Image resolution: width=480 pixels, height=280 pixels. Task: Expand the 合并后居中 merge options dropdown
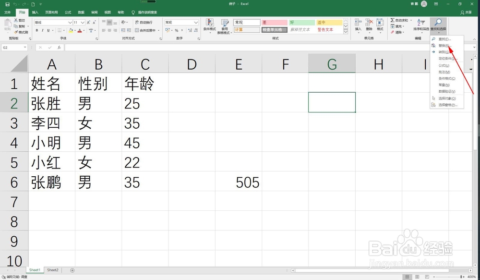click(x=158, y=30)
